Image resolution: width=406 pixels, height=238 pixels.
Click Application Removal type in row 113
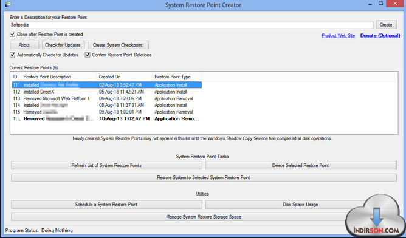click(174, 98)
